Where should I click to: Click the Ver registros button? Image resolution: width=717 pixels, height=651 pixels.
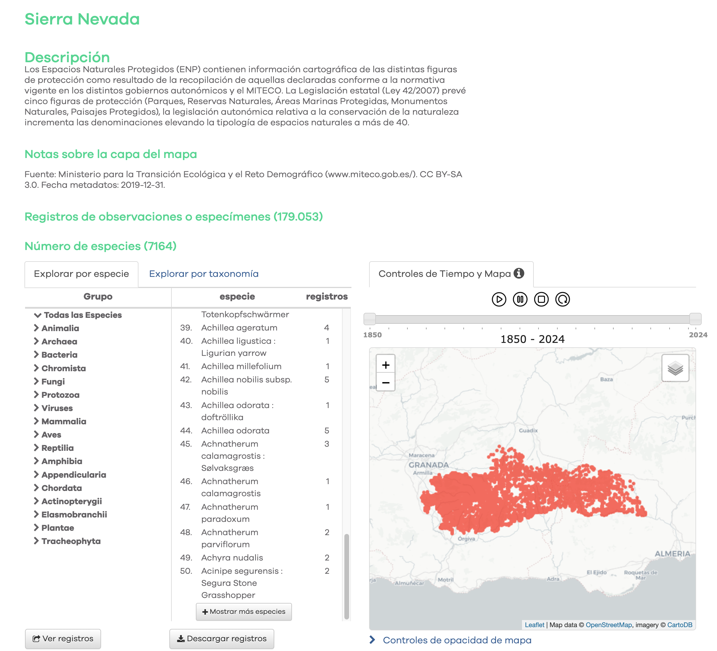(63, 639)
